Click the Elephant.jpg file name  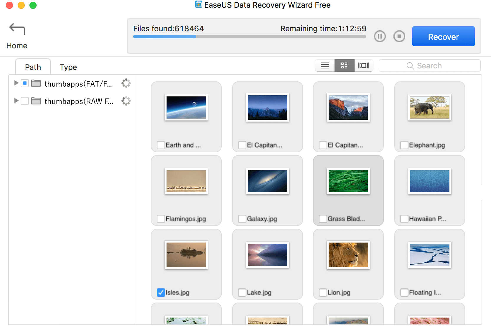click(x=427, y=145)
